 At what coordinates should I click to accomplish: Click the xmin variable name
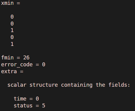[x=7, y=3]
